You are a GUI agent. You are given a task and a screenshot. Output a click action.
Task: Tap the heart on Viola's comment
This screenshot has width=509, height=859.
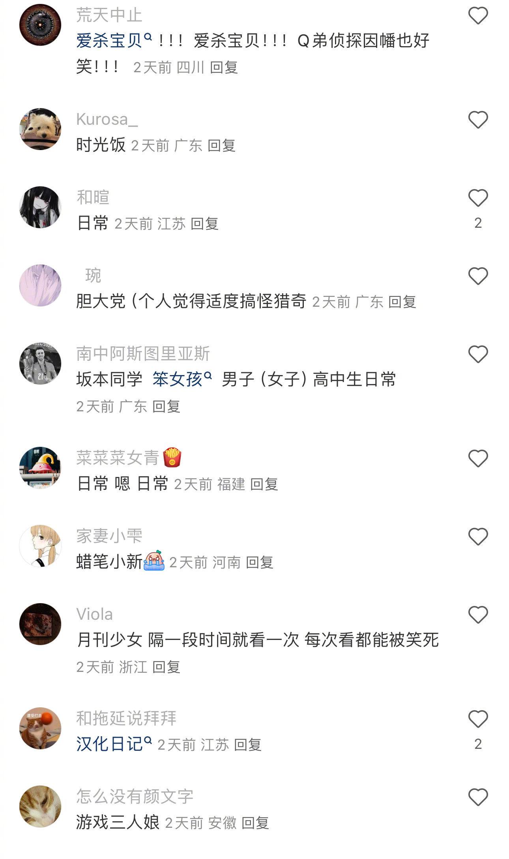tap(478, 615)
